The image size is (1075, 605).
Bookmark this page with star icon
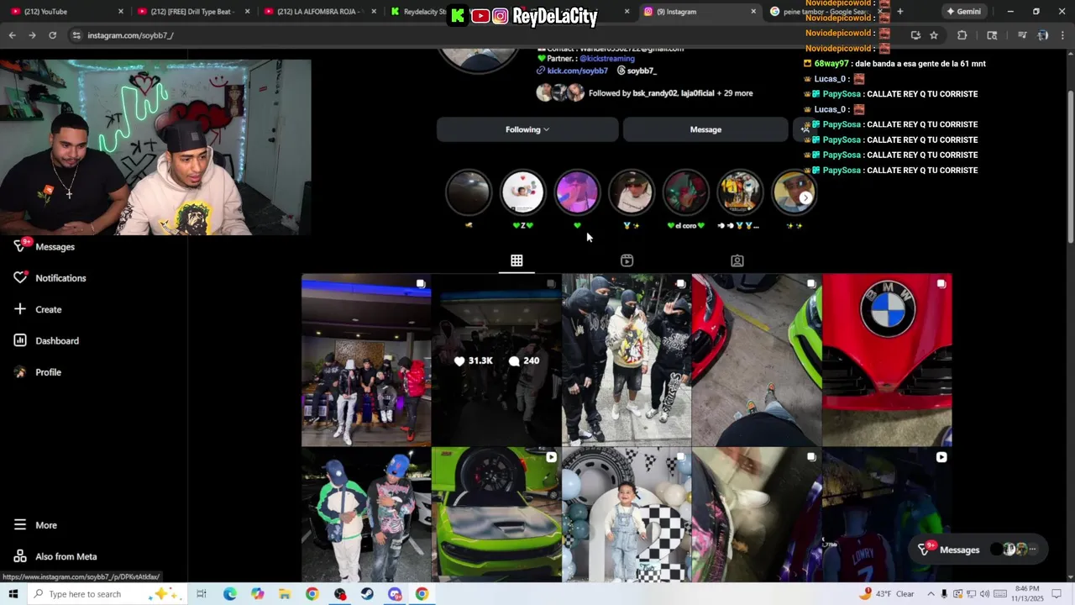(934, 35)
